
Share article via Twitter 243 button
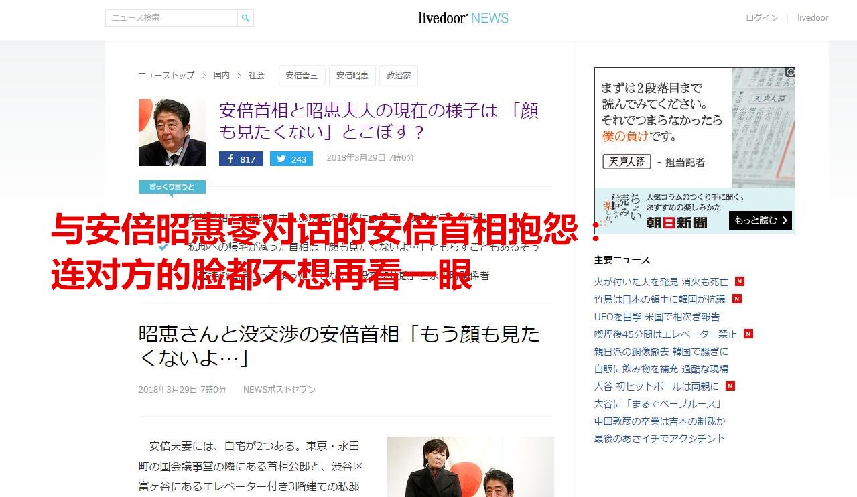click(x=291, y=159)
